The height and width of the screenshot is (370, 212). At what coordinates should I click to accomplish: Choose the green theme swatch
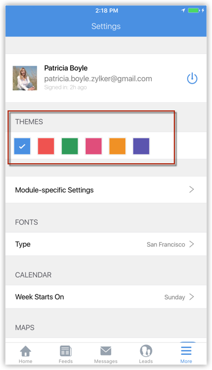click(70, 146)
